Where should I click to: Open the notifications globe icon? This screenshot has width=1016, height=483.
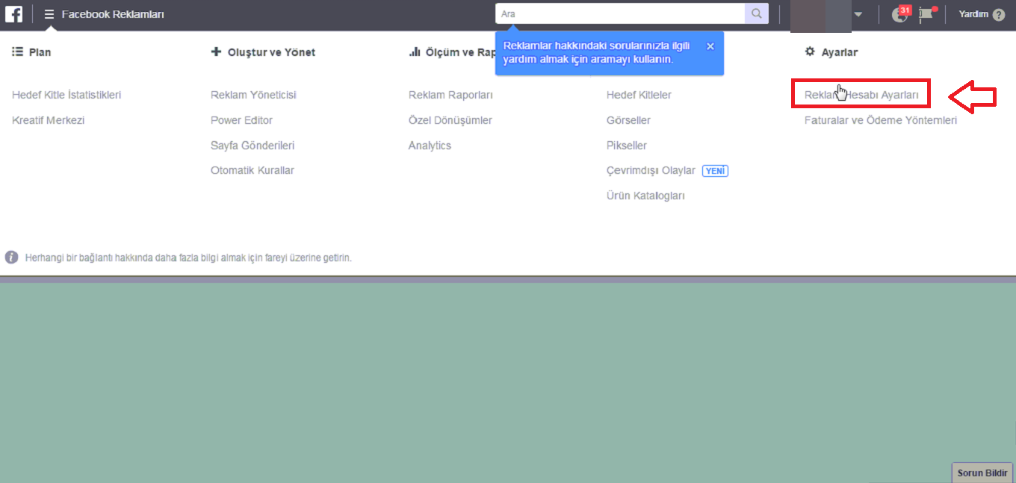900,14
